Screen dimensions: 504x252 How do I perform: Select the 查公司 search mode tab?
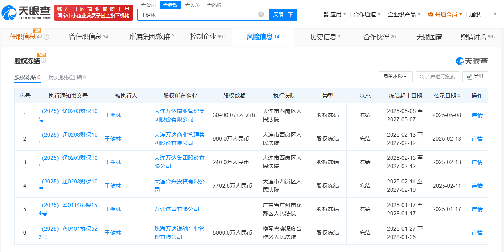[148, 5]
